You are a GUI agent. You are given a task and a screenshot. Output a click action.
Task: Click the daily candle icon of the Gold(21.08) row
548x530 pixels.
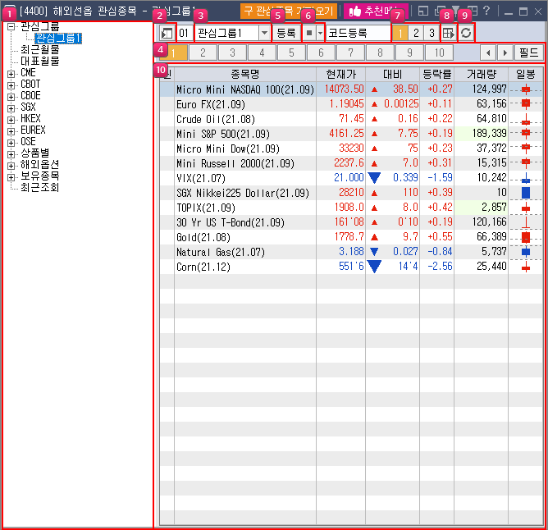tap(526, 237)
